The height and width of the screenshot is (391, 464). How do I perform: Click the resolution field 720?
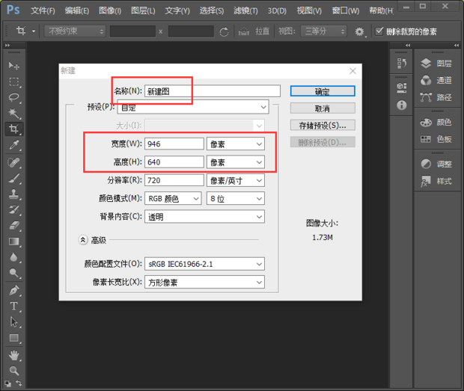pyautogui.click(x=174, y=180)
